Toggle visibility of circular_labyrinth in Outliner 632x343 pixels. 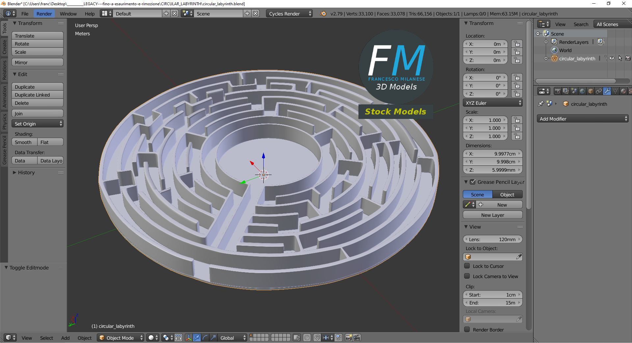(612, 58)
